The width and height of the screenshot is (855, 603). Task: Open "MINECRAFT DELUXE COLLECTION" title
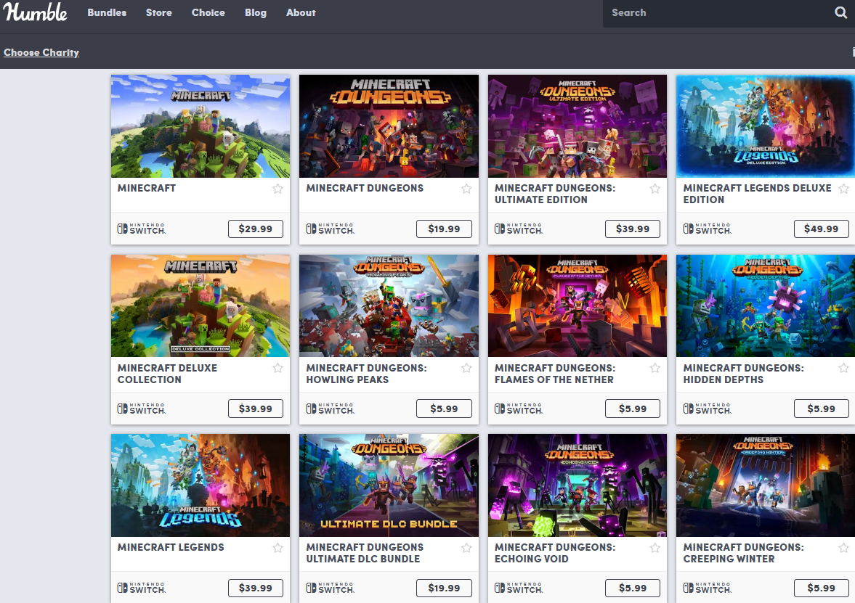167,374
